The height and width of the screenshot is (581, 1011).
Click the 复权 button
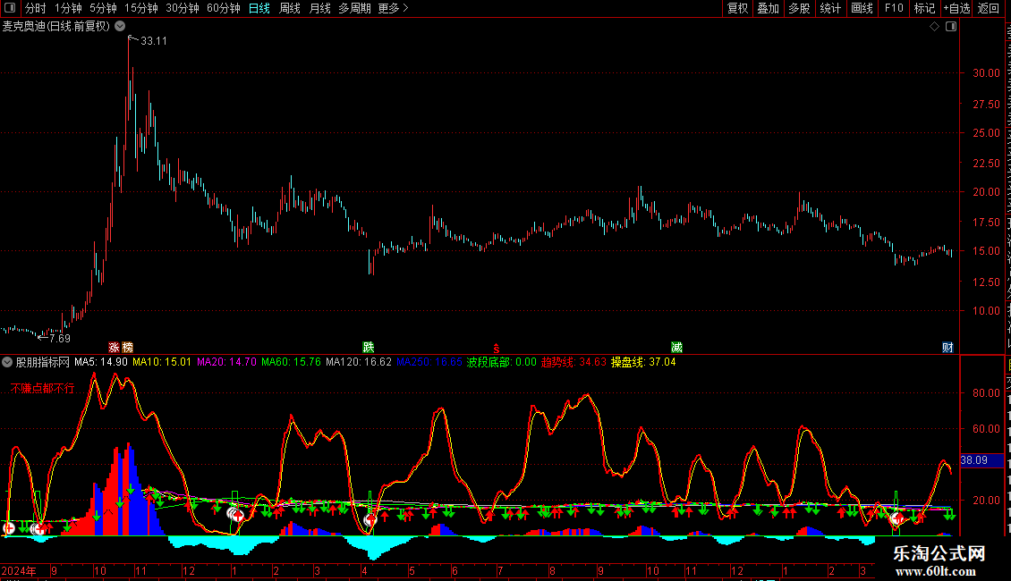click(x=737, y=8)
